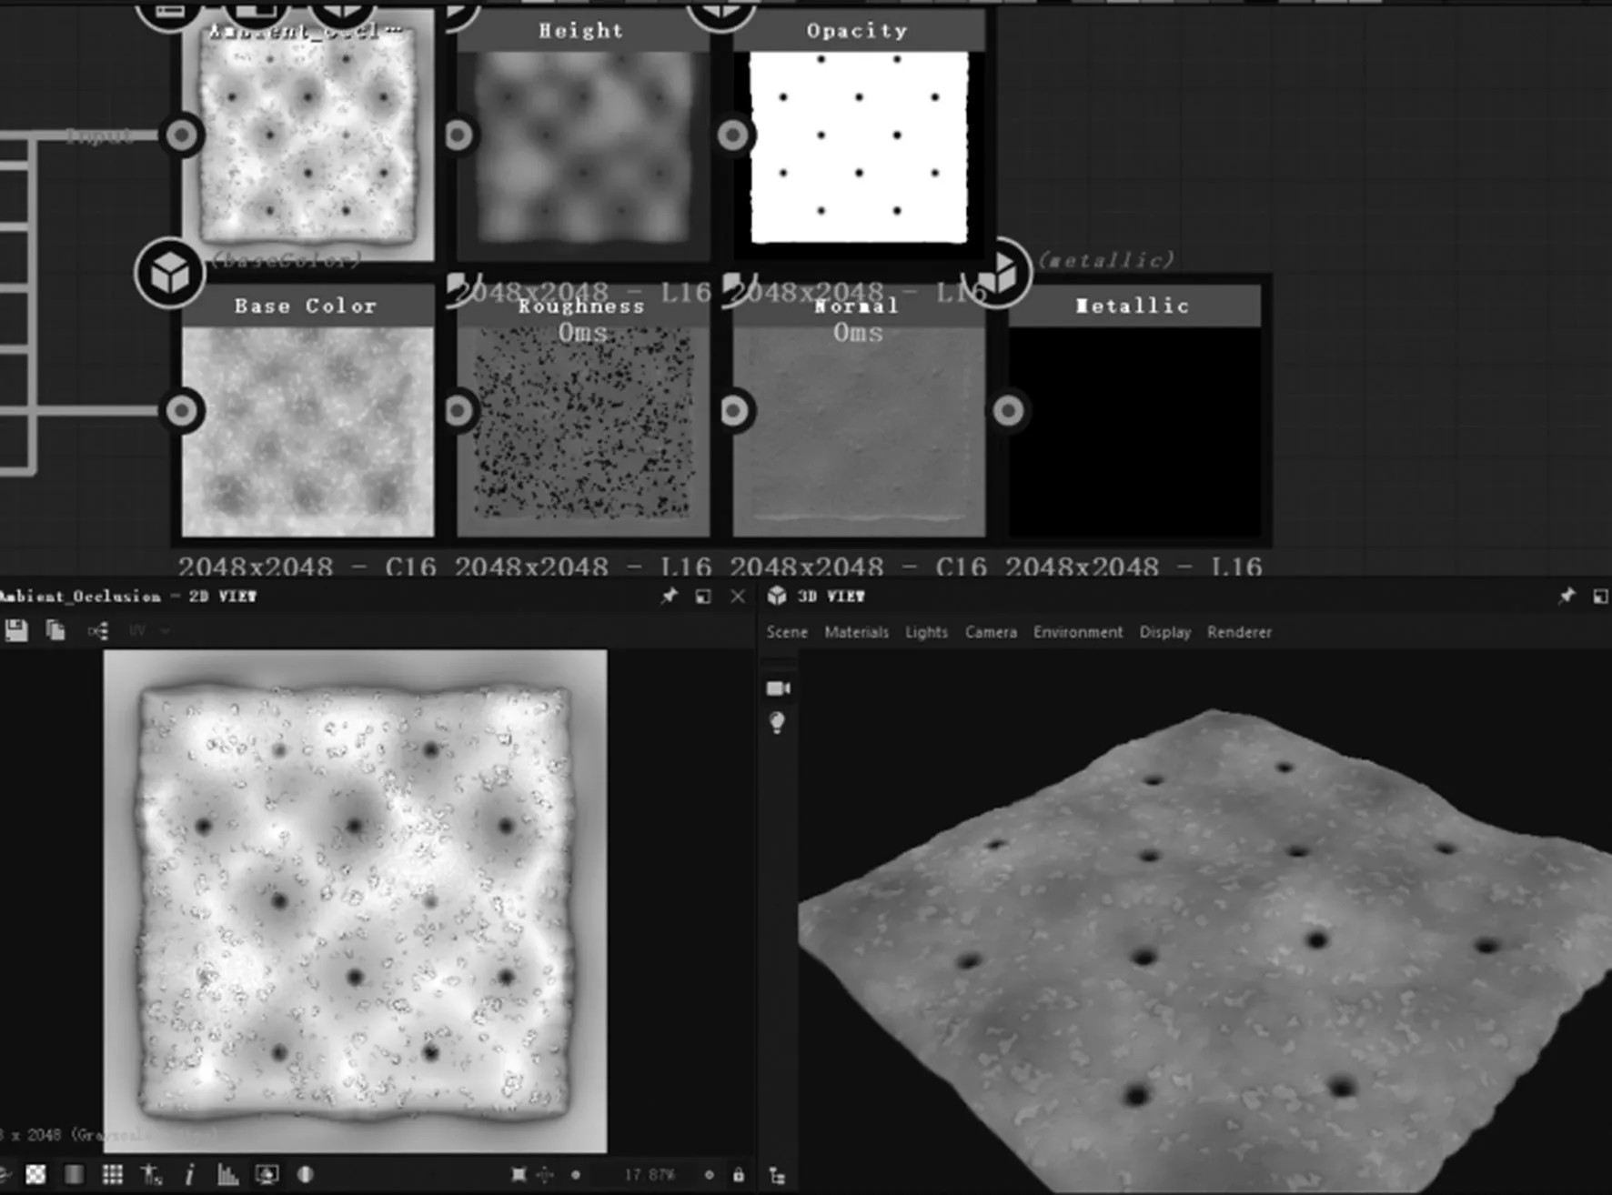Toggle the zoom lock icon

[x=739, y=1174]
